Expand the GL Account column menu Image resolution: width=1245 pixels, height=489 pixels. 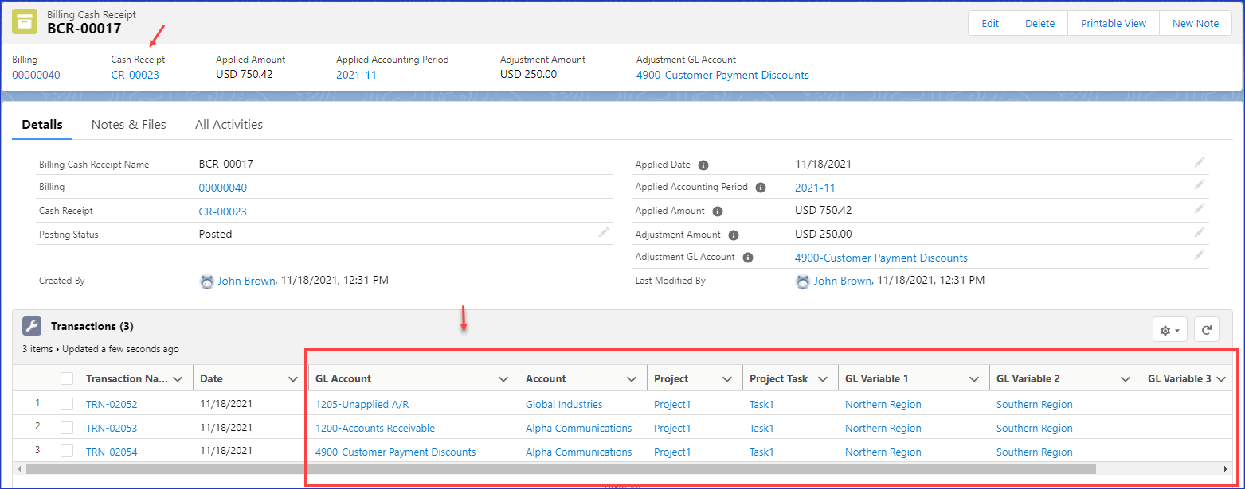(x=503, y=379)
